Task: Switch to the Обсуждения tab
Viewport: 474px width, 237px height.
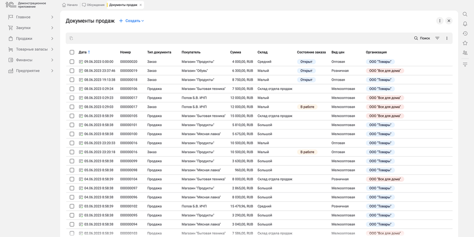Action: click(x=93, y=5)
